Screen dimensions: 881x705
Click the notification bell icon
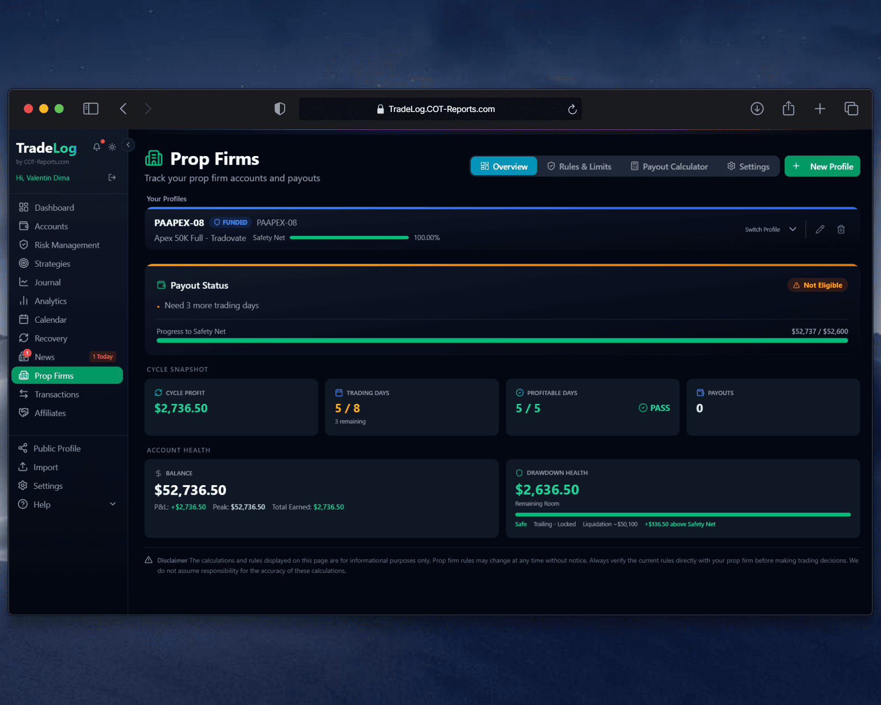click(96, 147)
